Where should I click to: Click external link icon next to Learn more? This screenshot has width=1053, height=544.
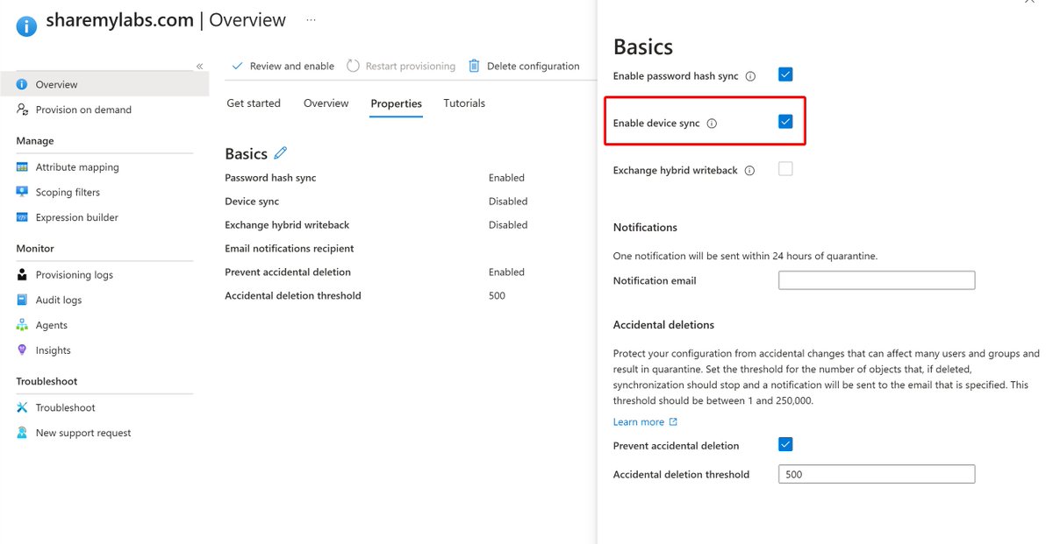673,421
